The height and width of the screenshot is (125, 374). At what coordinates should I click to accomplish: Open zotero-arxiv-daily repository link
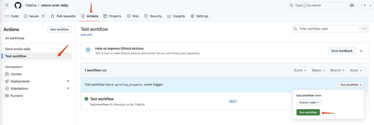(54, 5)
